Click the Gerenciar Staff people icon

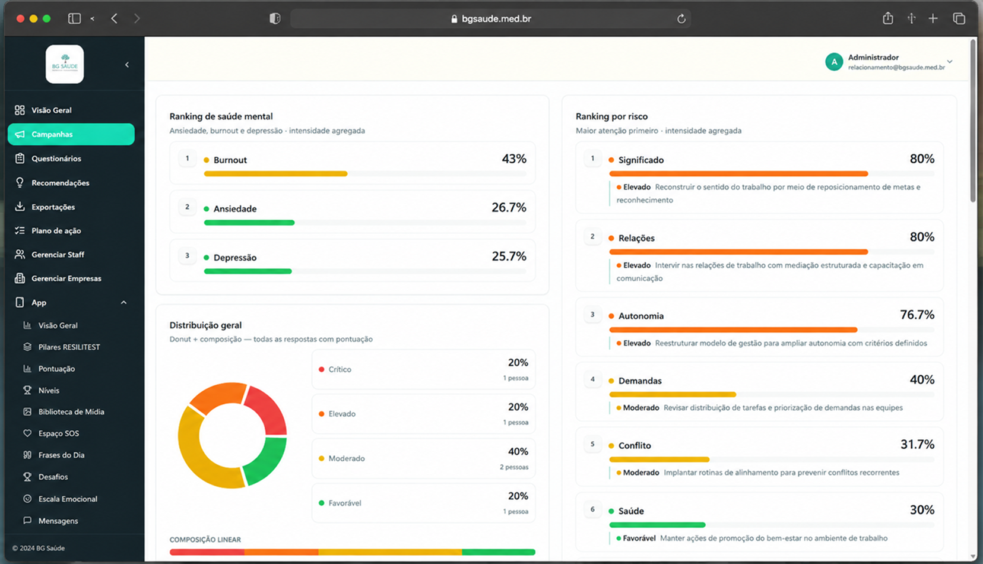point(20,254)
